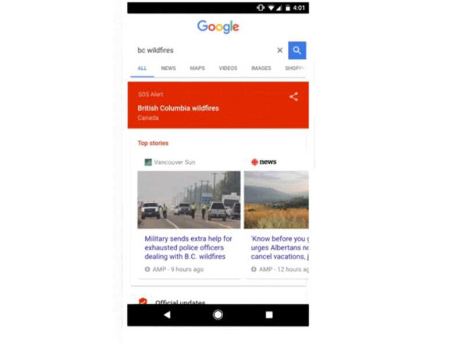Tap the police vehicles story thumbnail

click(x=189, y=200)
